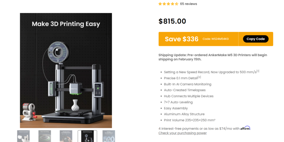Image resolution: width=284 pixels, height=142 pixels.
Task: Select the Worry-Free Printing thumbnail
Action: pos(45,136)
